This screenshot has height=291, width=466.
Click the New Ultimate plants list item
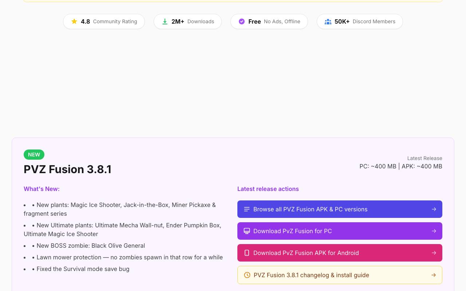coord(124,230)
